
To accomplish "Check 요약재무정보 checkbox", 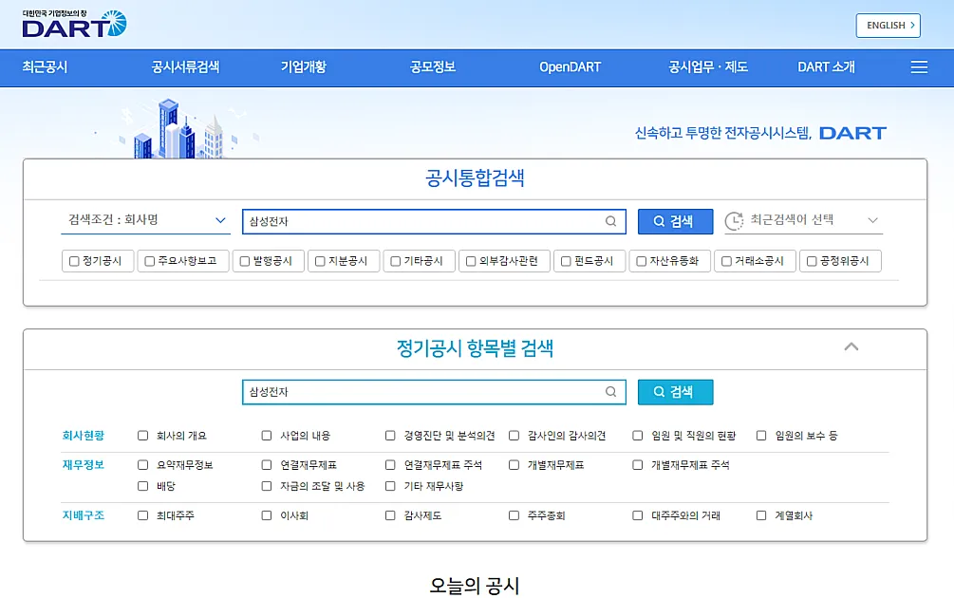I will pyautogui.click(x=143, y=465).
